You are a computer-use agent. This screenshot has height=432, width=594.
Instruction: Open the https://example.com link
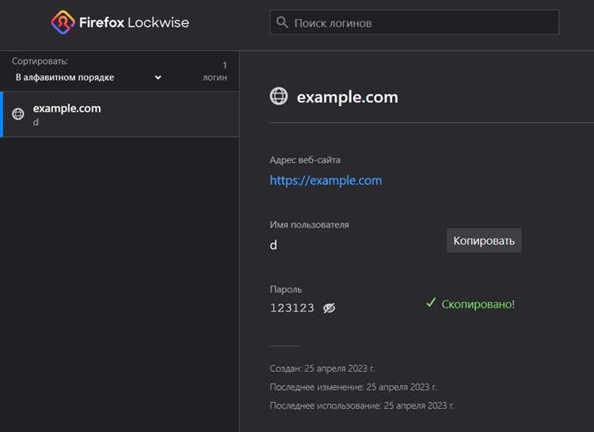[326, 181]
